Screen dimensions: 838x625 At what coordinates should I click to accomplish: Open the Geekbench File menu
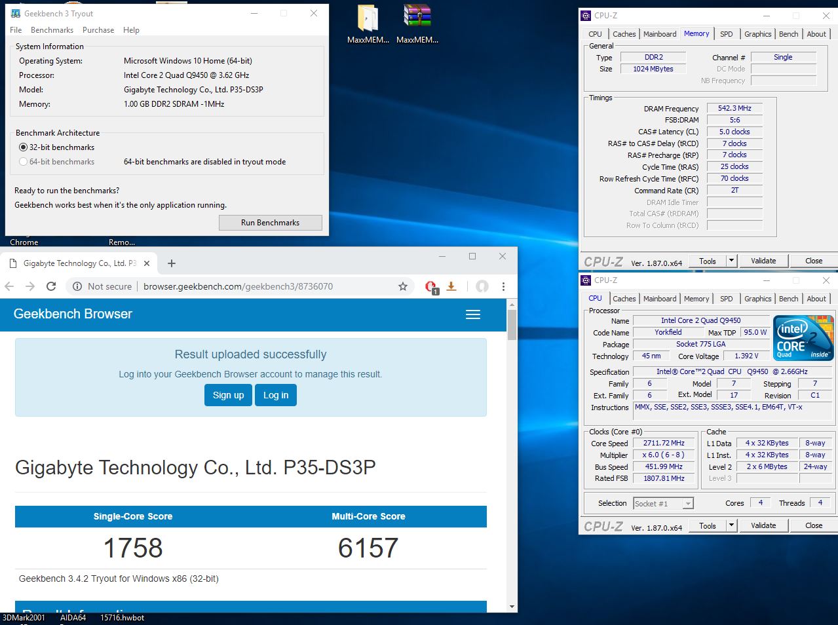[16, 30]
